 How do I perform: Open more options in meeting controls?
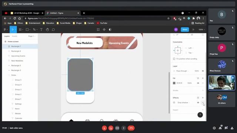(124, 128)
